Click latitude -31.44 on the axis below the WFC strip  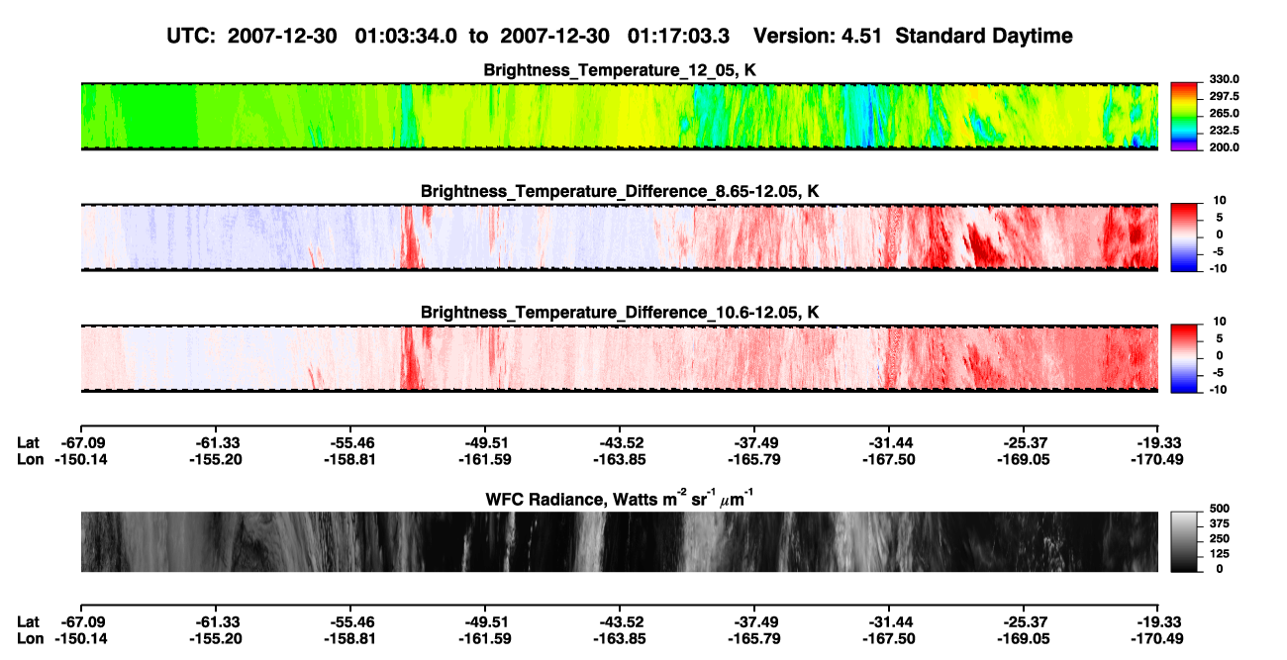point(889,622)
